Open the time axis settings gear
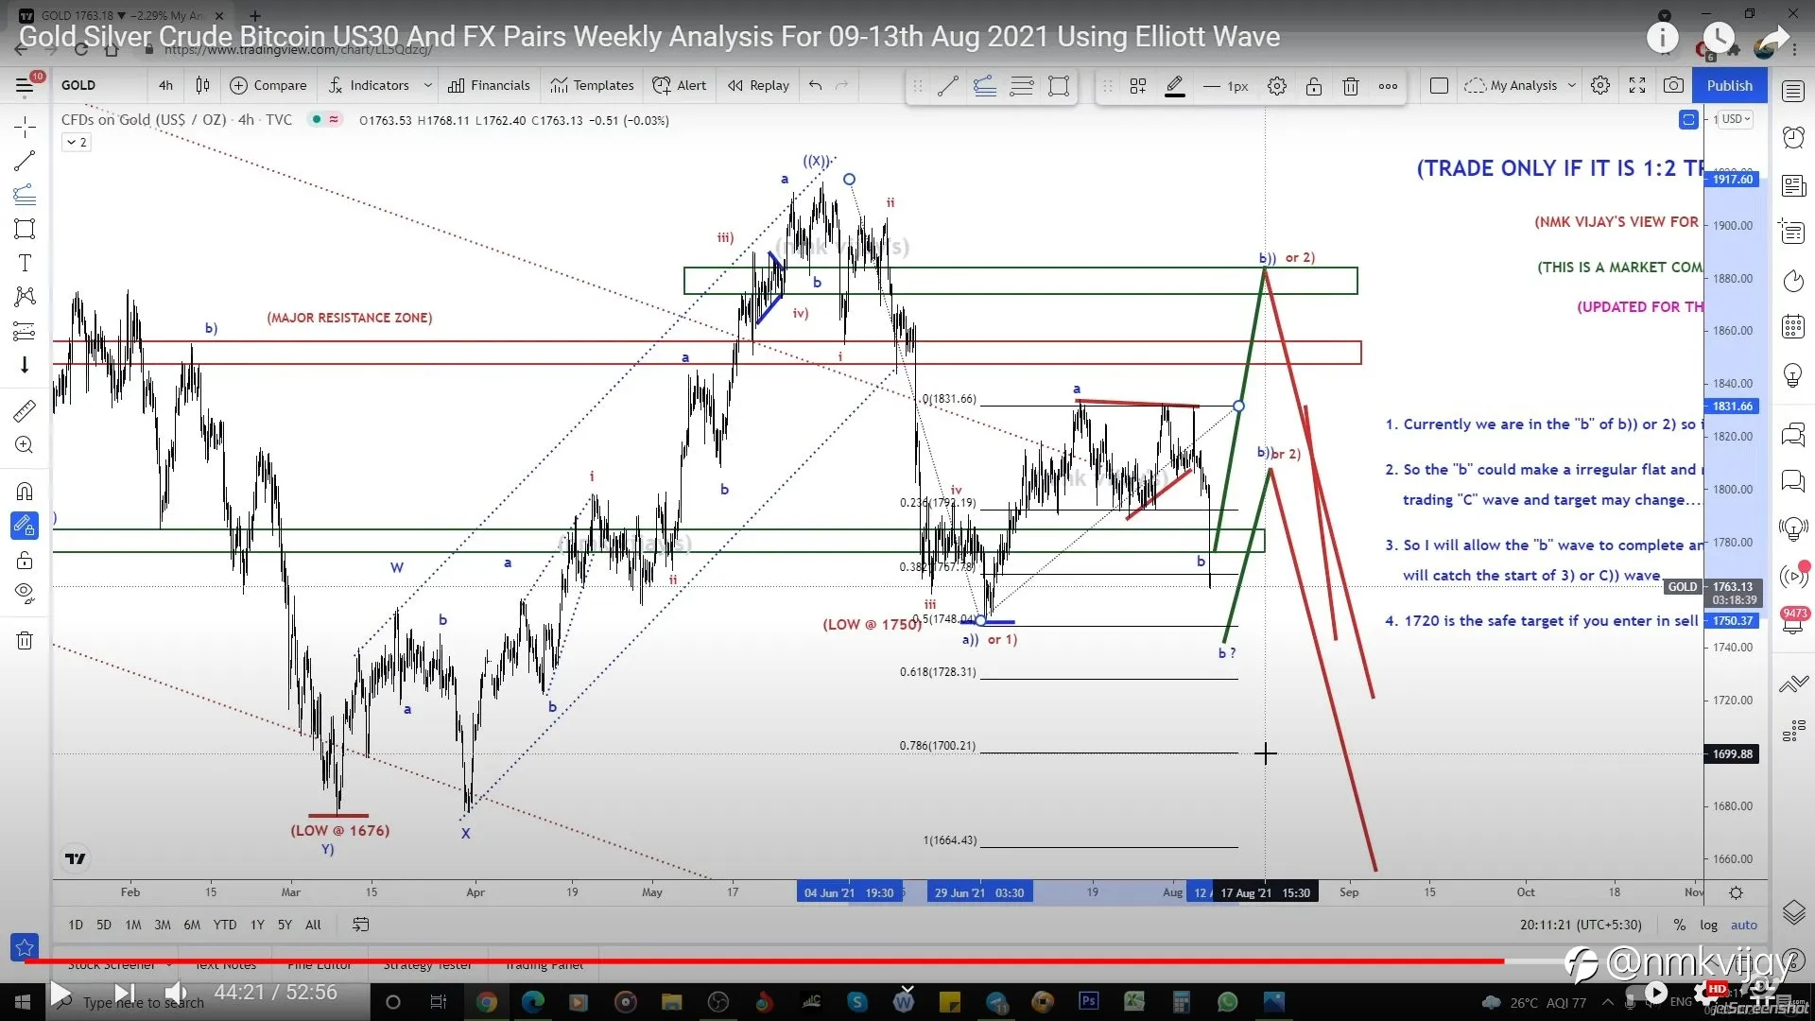This screenshot has height=1021, width=1815. tap(1736, 892)
